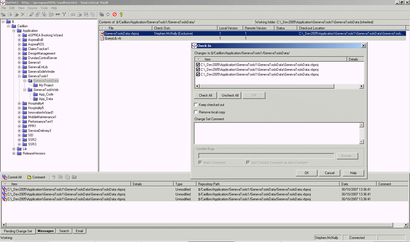The height and width of the screenshot is (242, 410).
Task: Click the Check In dialog title icon
Action: (x=194, y=46)
